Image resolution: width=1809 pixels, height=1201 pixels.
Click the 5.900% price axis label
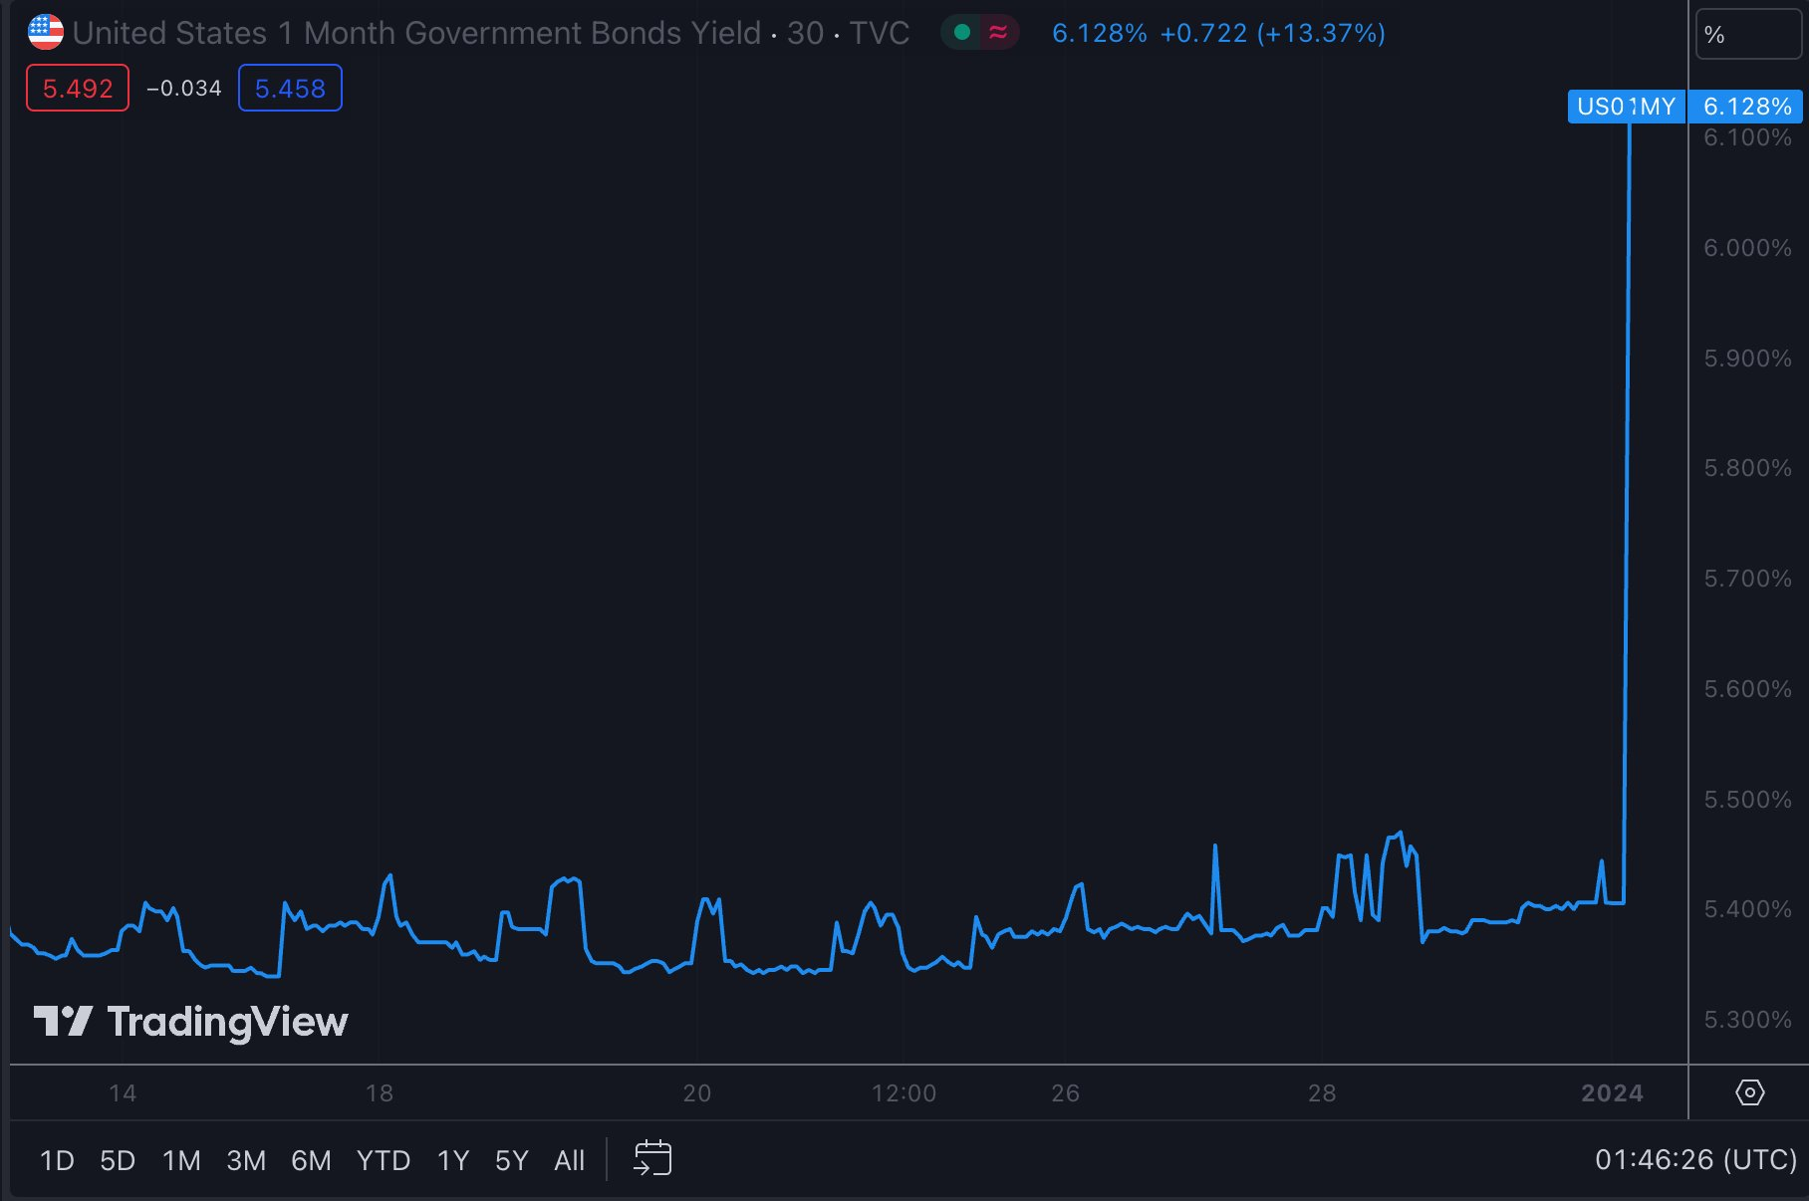(1747, 359)
